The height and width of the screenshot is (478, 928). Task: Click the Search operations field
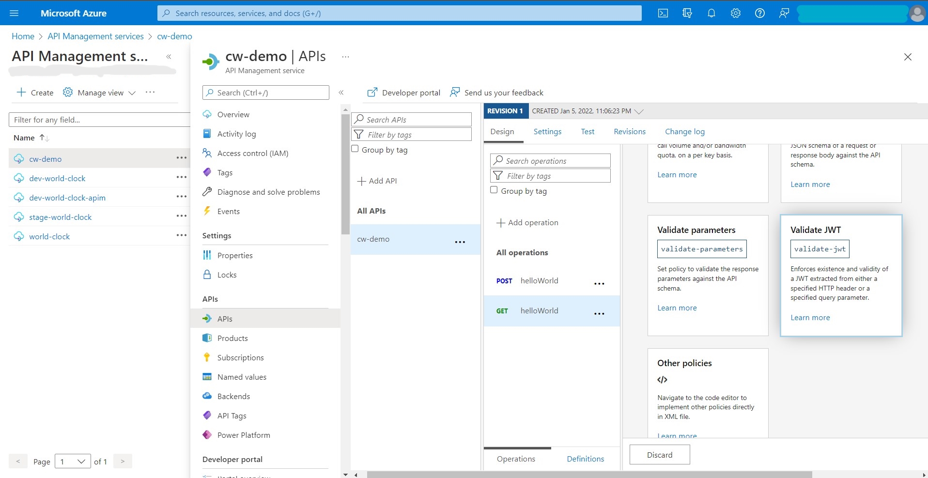tap(551, 161)
